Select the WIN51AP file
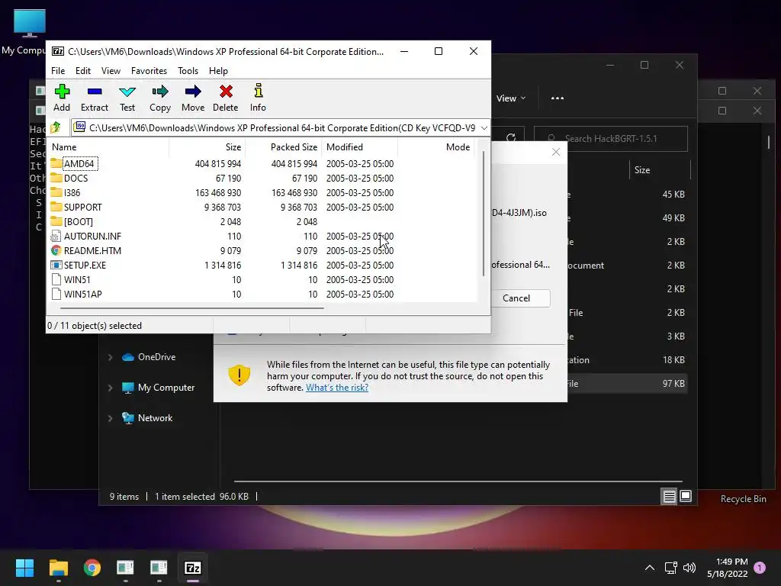Viewport: 781px width, 586px height. click(x=76, y=294)
